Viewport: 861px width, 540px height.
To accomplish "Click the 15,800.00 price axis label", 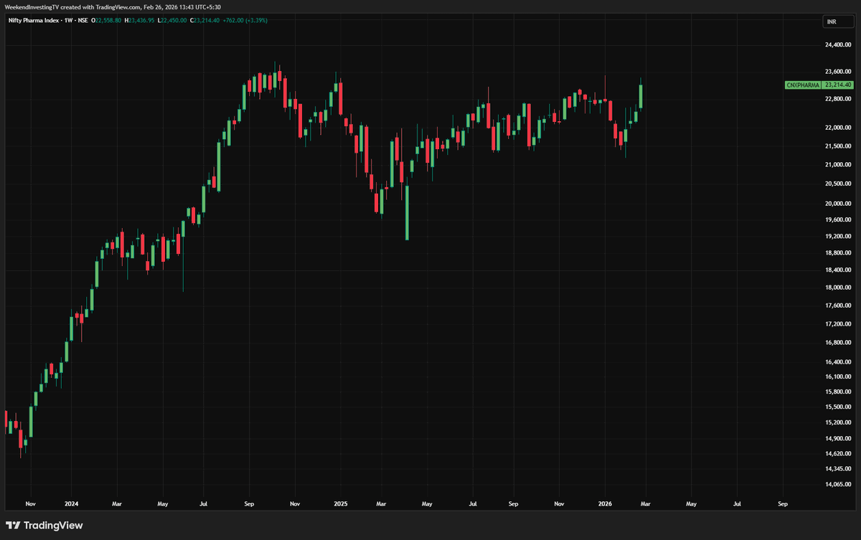I will (838, 392).
